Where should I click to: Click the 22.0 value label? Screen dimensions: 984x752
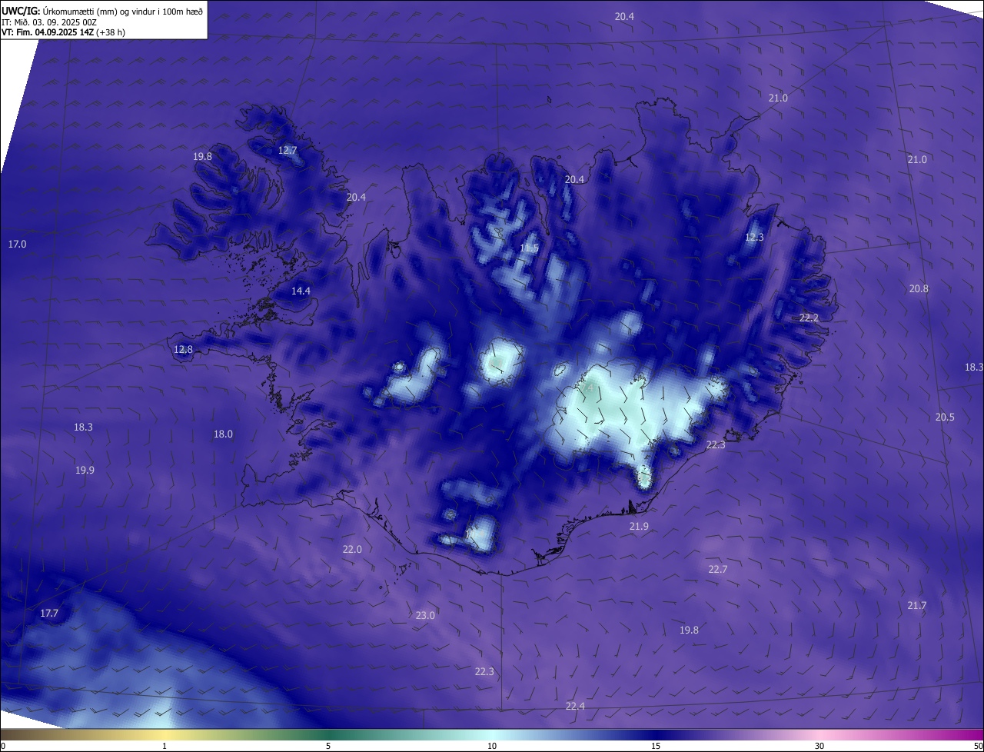352,549
